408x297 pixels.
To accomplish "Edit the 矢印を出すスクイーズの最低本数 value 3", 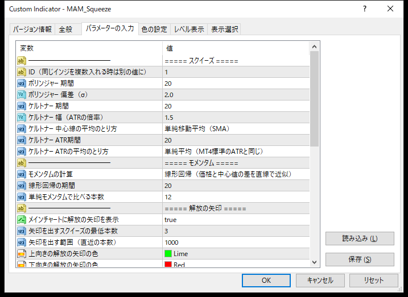I will 236,231.
